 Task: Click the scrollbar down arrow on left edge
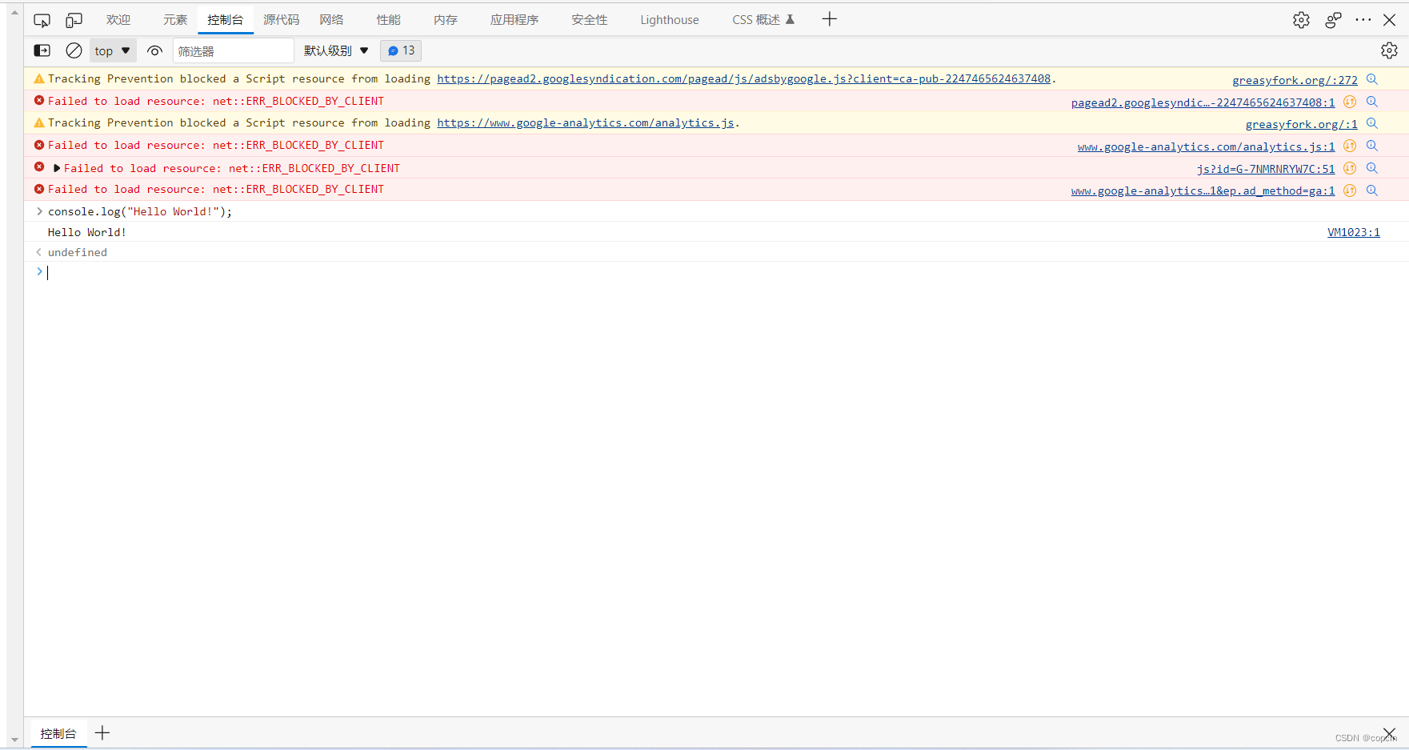tap(14, 740)
